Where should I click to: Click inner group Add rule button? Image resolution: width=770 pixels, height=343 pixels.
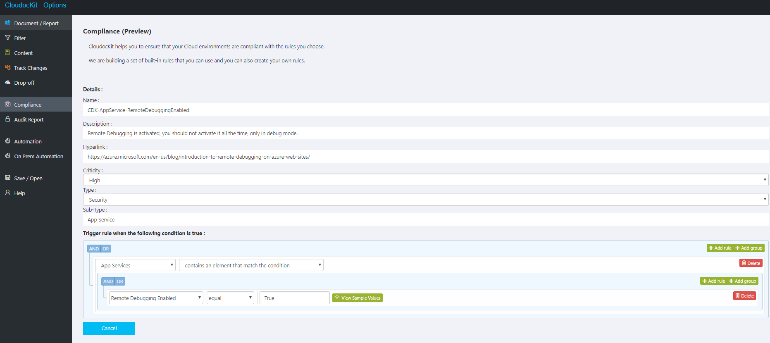tap(713, 281)
